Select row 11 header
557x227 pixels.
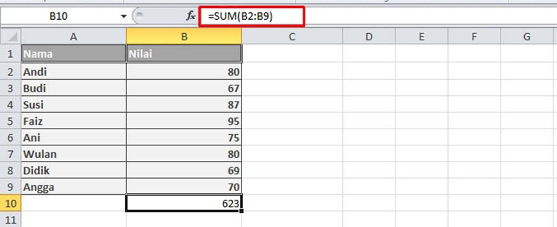pos(11,219)
